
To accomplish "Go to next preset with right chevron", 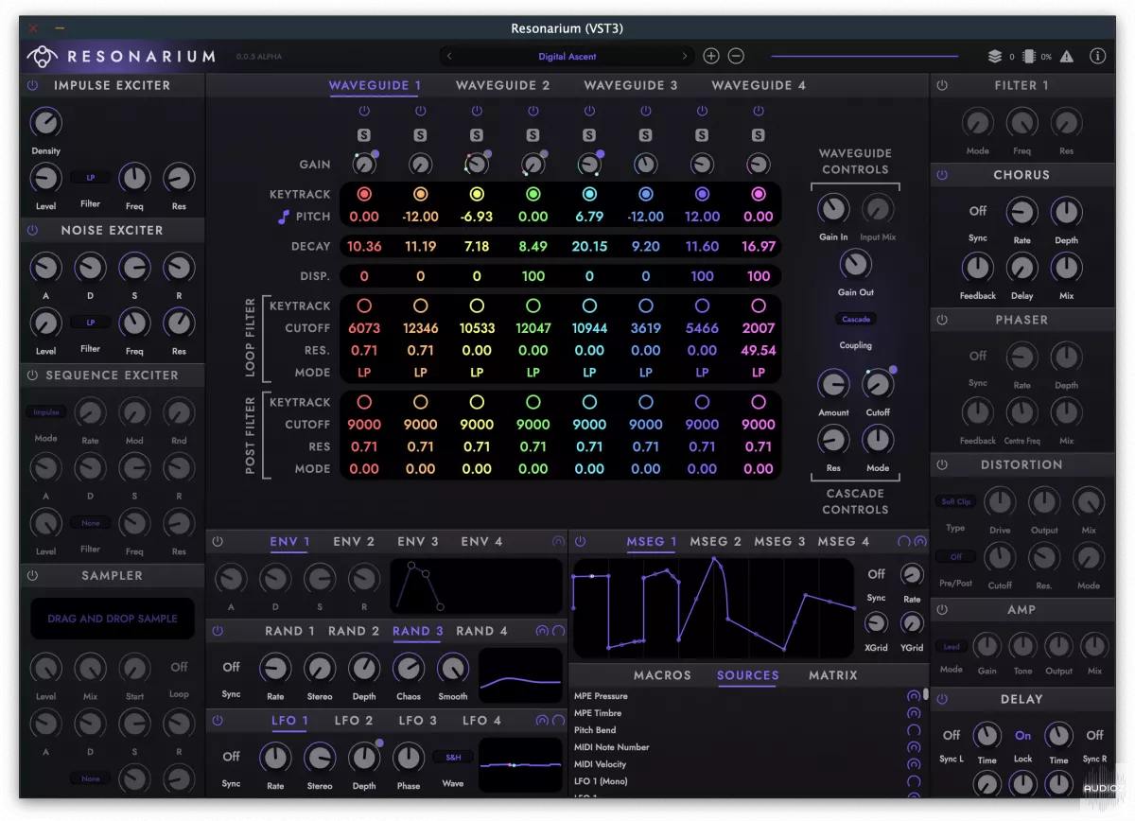I will pyautogui.click(x=685, y=57).
